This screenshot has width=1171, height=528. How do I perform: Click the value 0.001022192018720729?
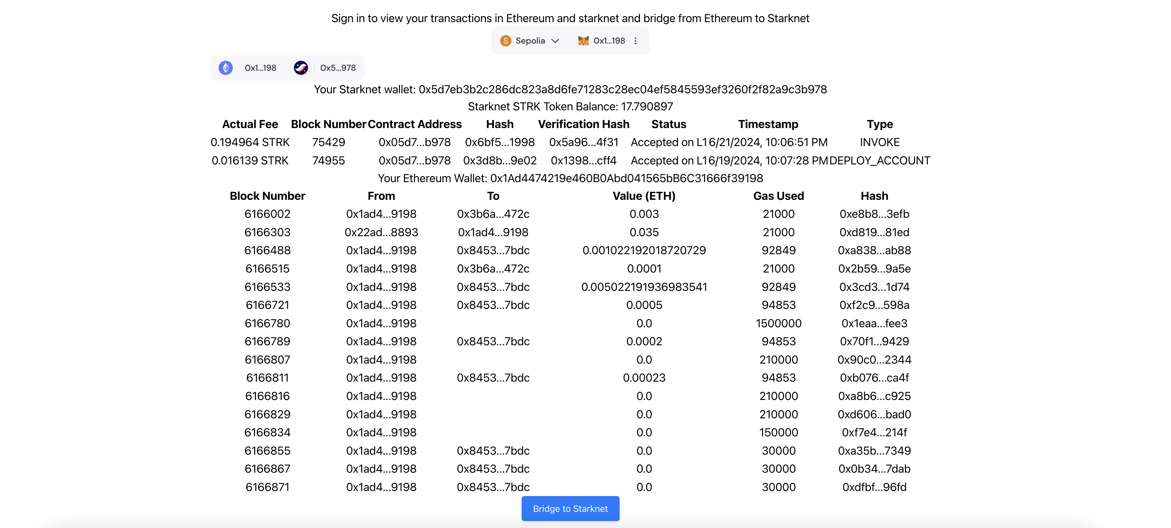point(644,250)
